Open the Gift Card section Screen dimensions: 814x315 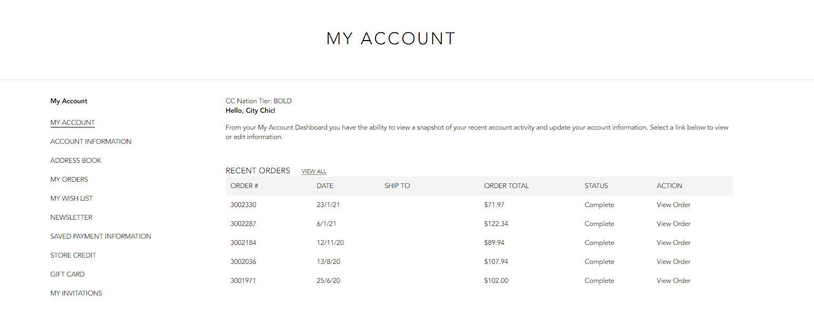point(67,274)
